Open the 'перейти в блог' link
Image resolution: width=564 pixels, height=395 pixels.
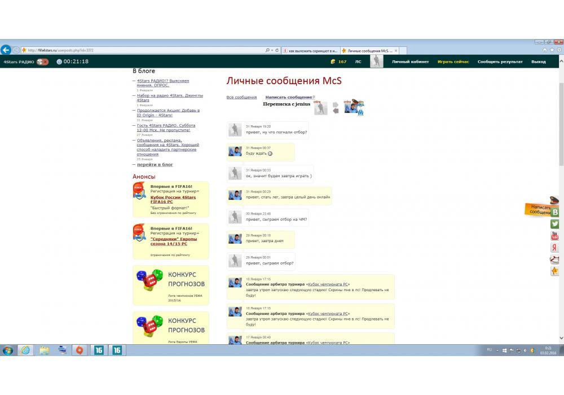tap(155, 165)
